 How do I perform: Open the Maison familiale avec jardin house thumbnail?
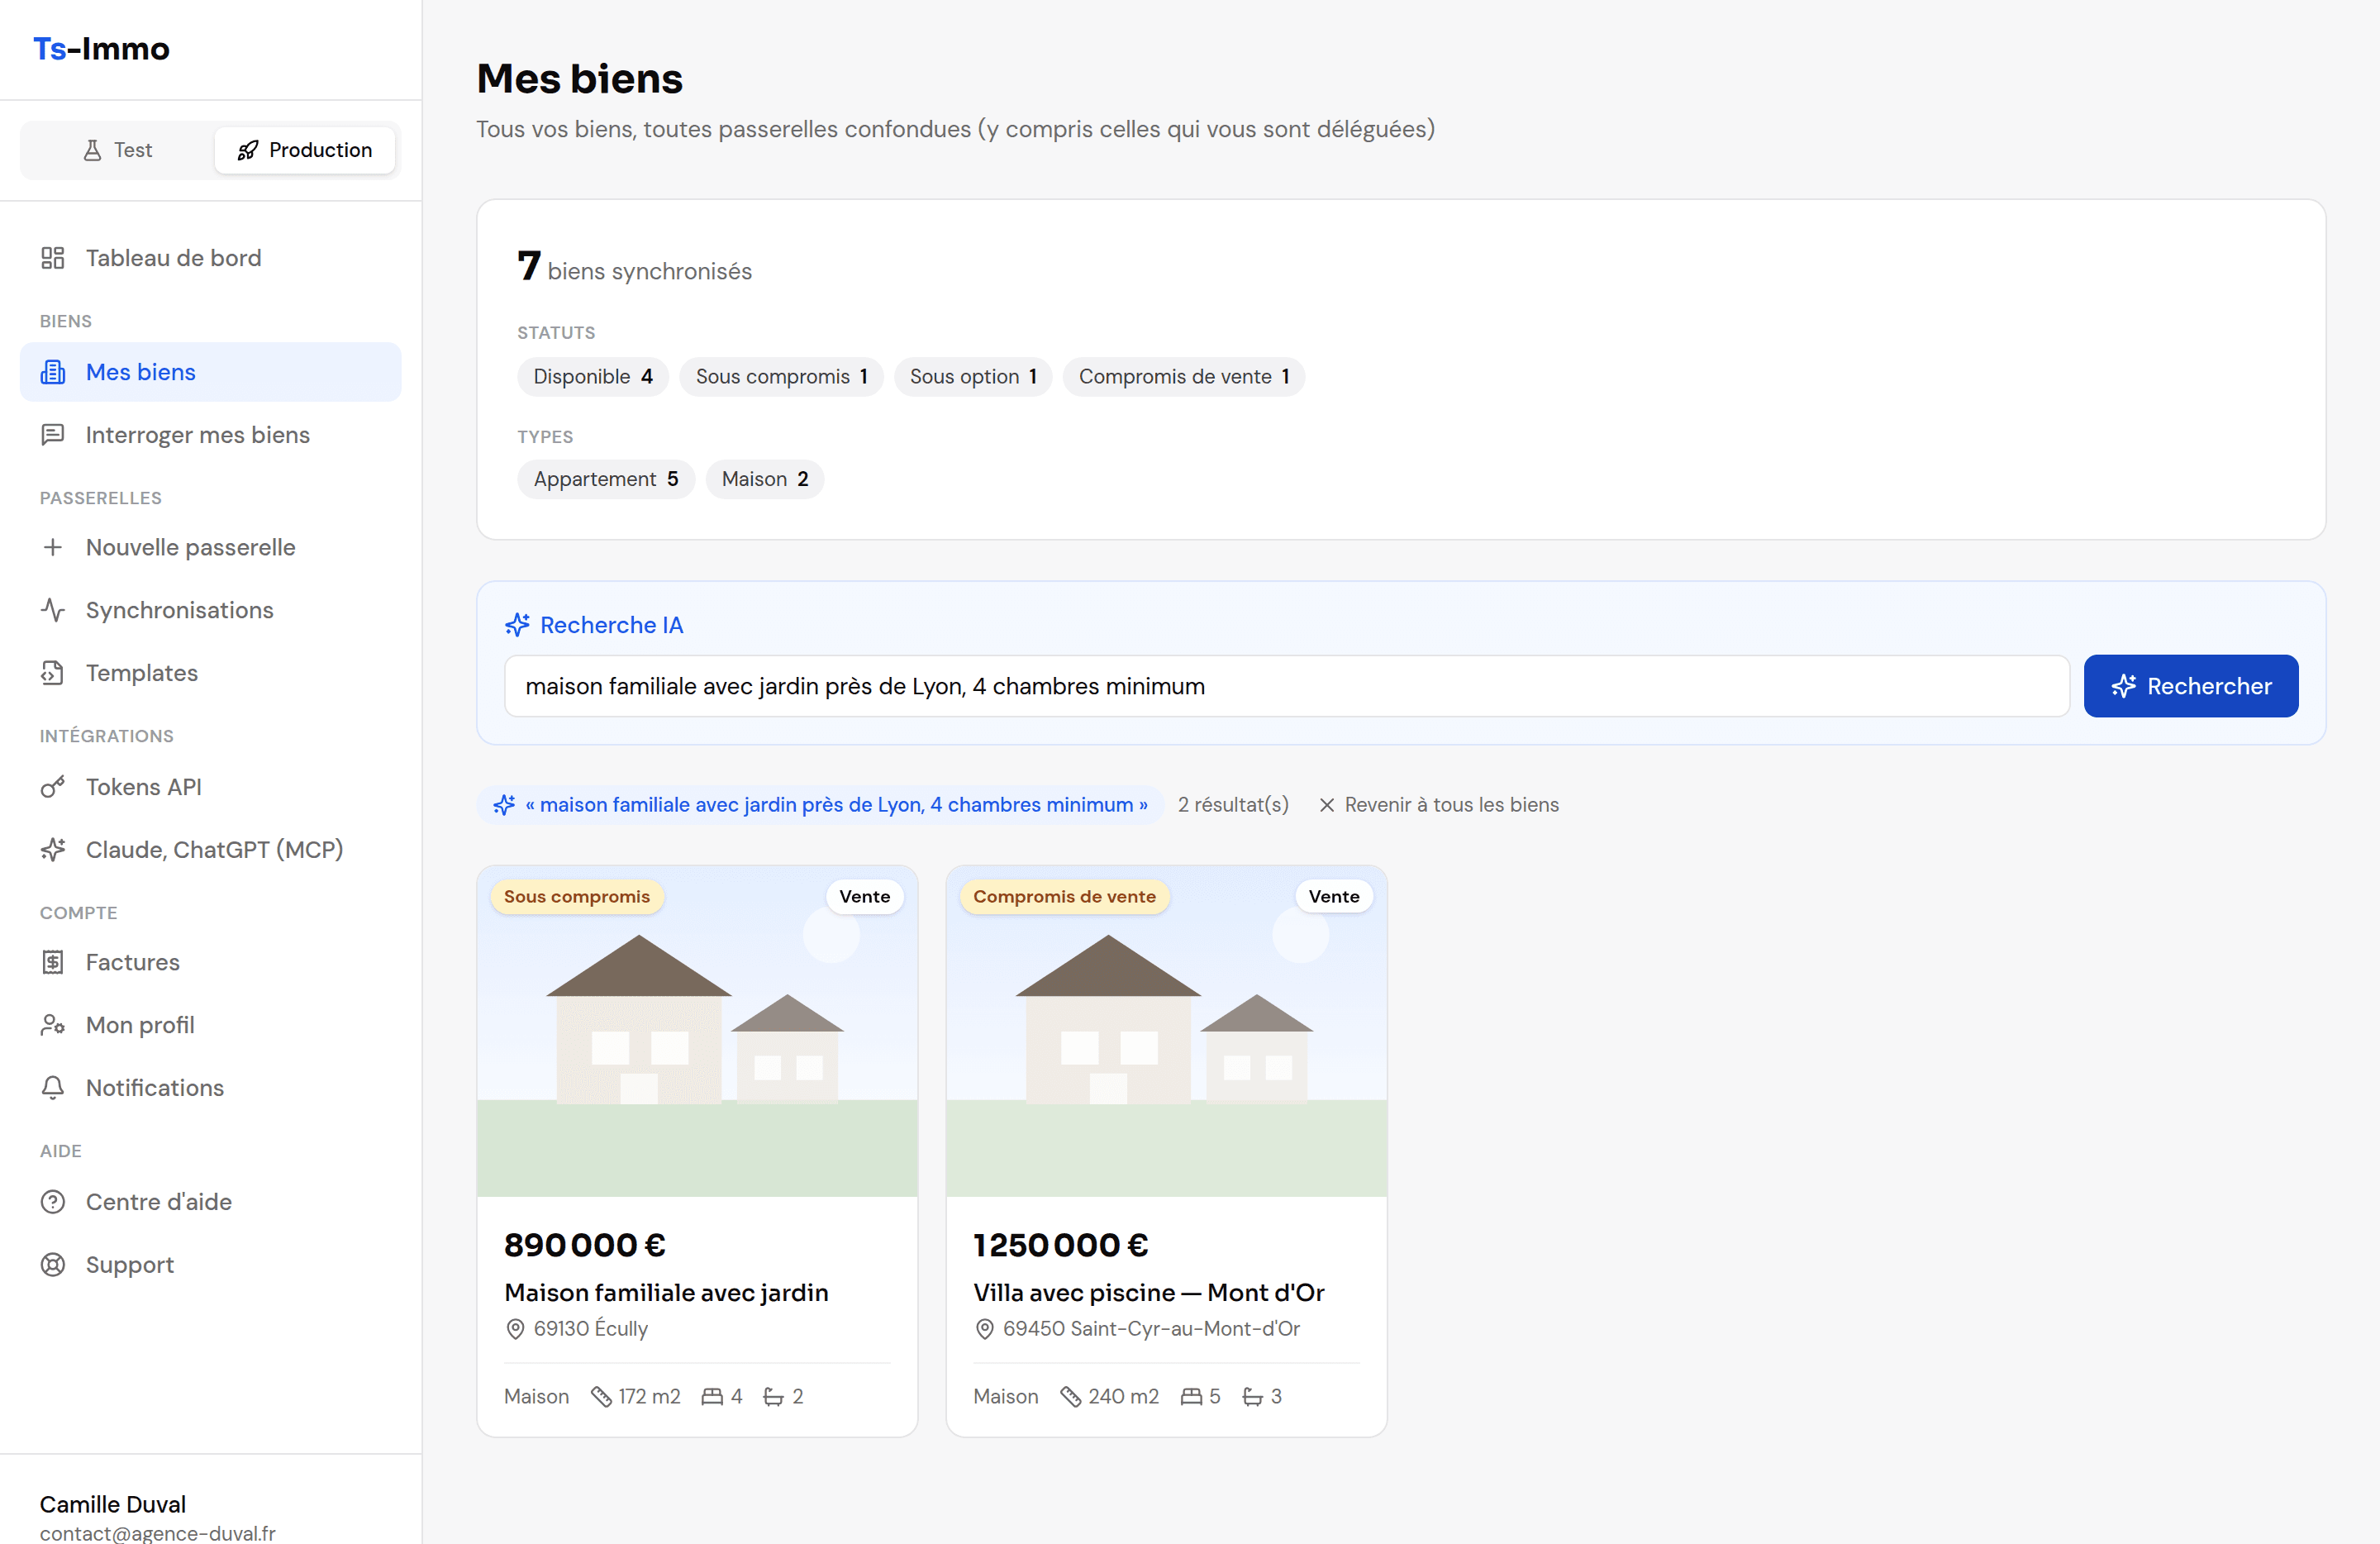click(x=697, y=1032)
